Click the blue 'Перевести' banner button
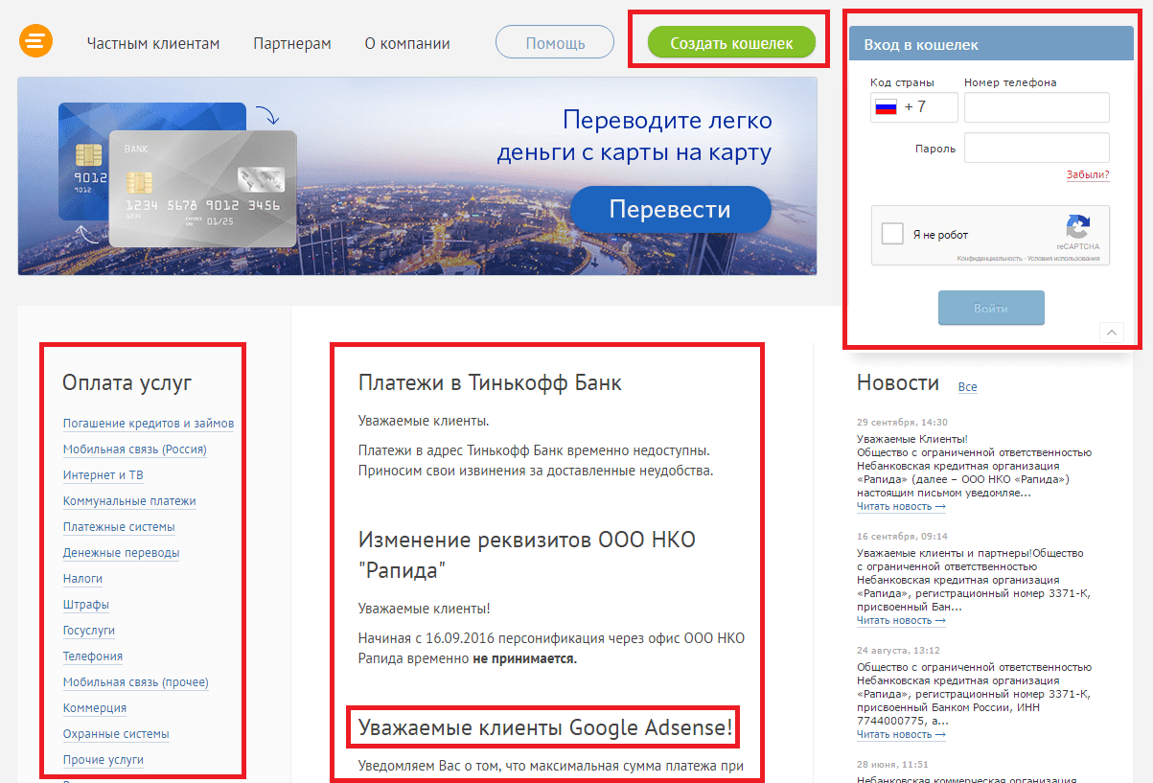Viewport: 1153px width, 783px height. click(x=670, y=210)
